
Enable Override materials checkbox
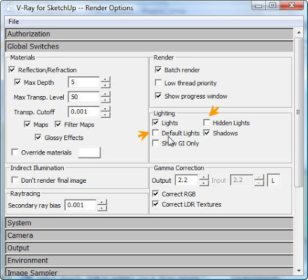coord(14,152)
